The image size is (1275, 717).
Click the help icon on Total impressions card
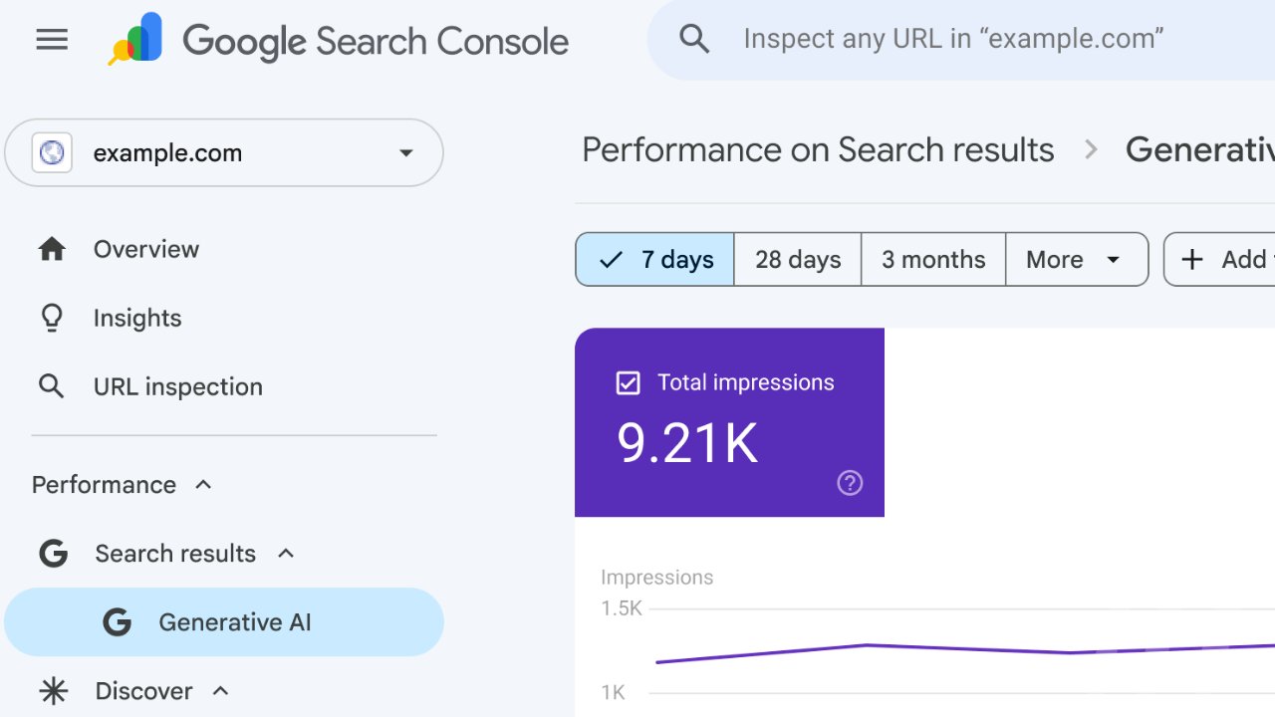pyautogui.click(x=850, y=483)
